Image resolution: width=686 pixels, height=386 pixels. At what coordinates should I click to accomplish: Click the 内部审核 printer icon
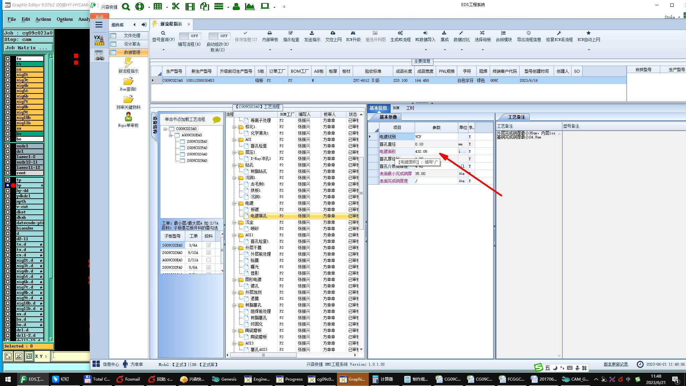click(x=270, y=33)
